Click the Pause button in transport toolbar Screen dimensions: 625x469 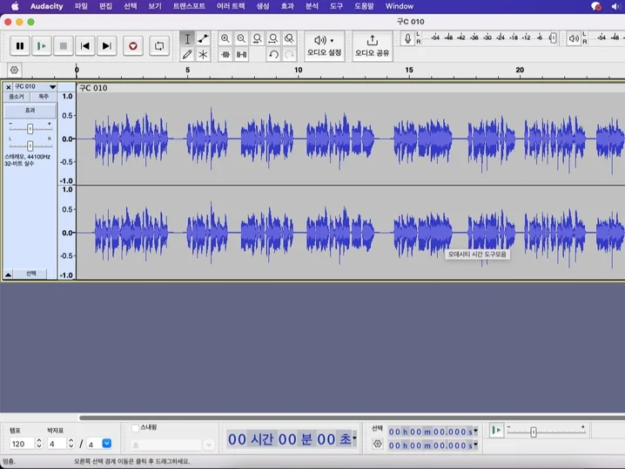(x=20, y=46)
